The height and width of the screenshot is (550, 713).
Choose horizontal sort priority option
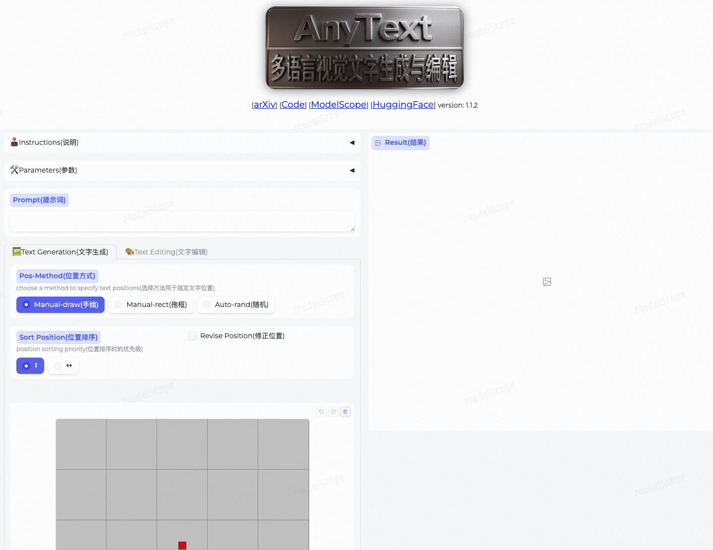coord(63,366)
